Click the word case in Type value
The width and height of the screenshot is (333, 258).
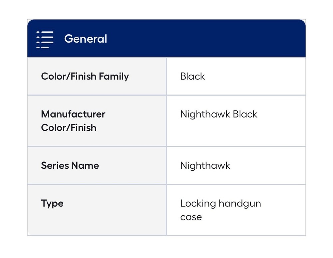coord(191,217)
